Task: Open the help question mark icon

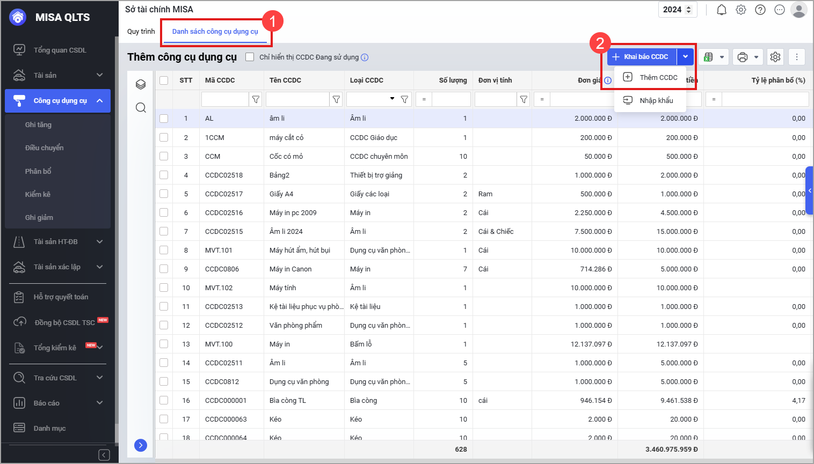Action: pos(760,10)
